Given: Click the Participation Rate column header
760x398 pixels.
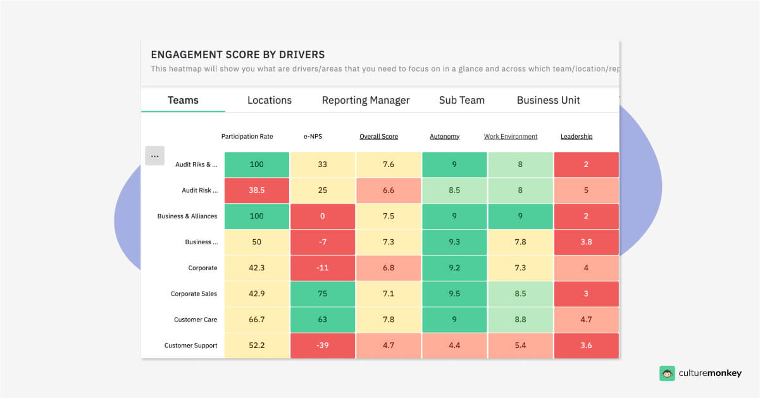Looking at the screenshot, I should coord(247,136).
